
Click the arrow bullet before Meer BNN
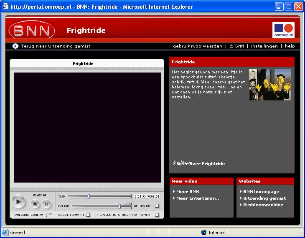click(174, 191)
